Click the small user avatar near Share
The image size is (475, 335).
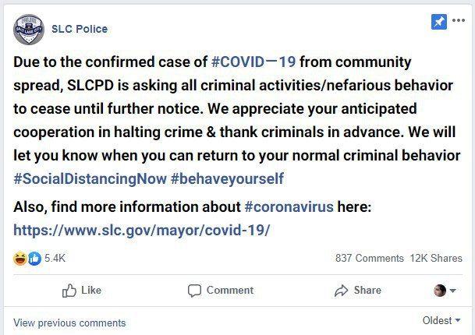(x=440, y=291)
